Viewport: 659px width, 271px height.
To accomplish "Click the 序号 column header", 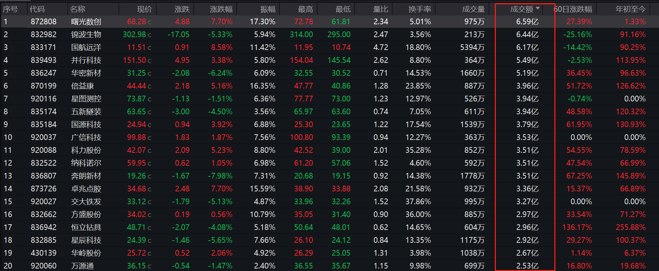I will pyautogui.click(x=10, y=9).
